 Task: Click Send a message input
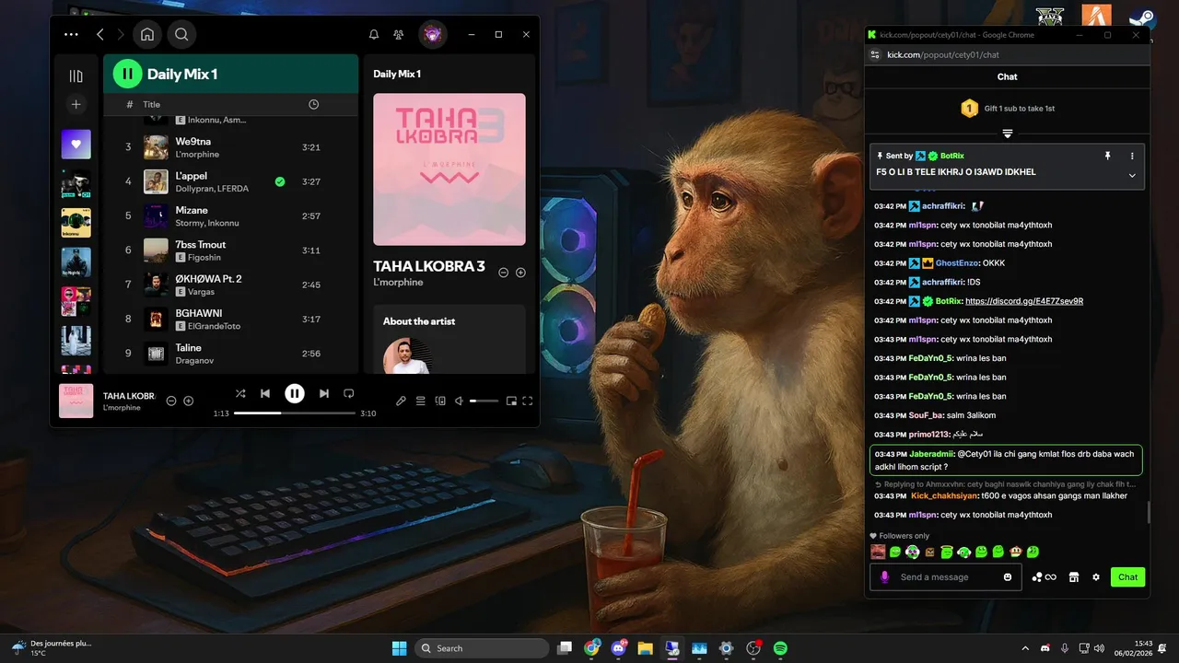[x=946, y=577]
